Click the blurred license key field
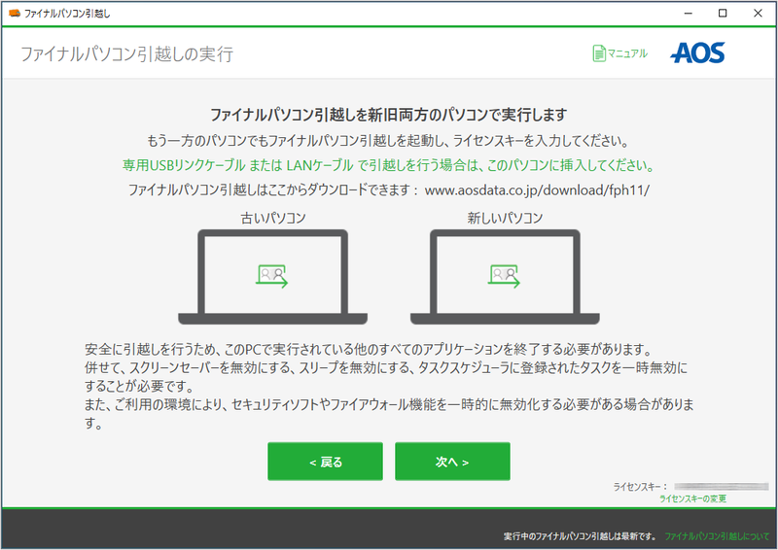 point(722,487)
